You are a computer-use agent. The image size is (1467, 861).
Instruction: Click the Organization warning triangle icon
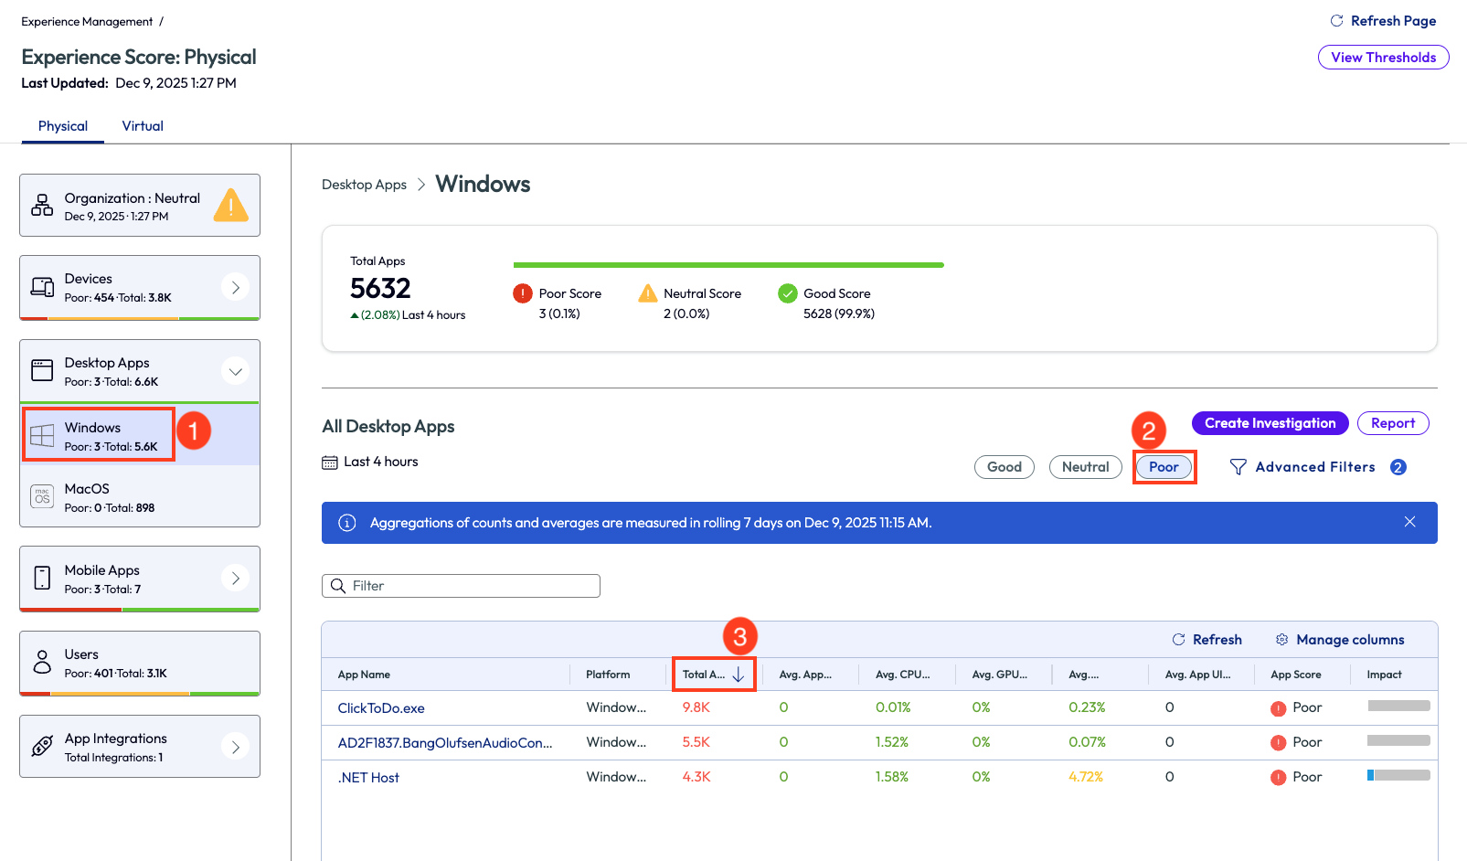click(x=230, y=206)
